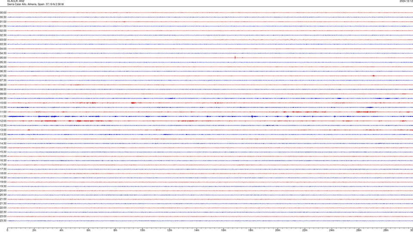Select the '19:00' time label
The height and width of the screenshot is (232, 413).
pos(3,182)
